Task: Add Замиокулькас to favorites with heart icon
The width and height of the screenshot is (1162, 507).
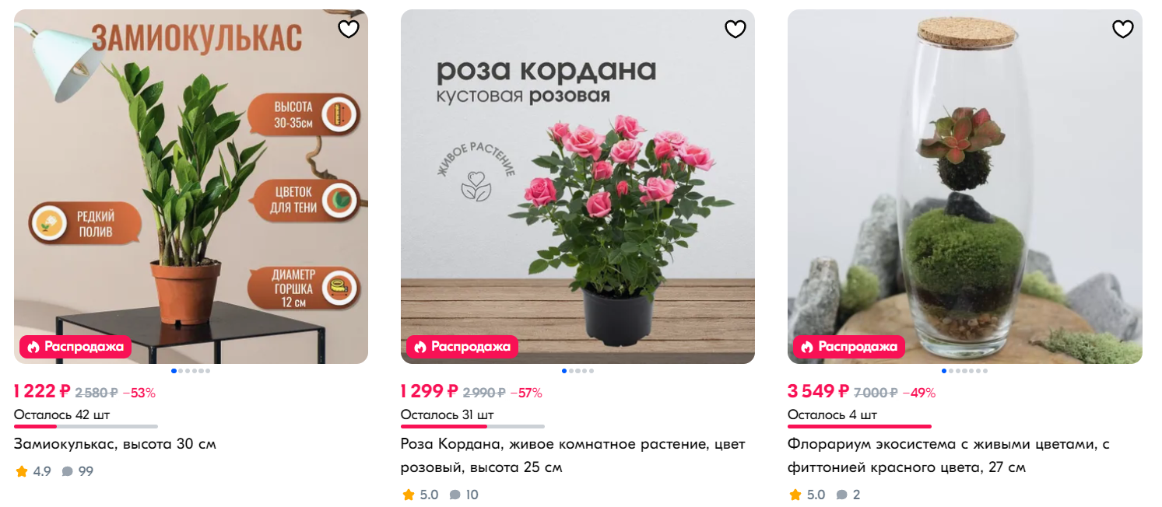Action: pyautogui.click(x=349, y=30)
